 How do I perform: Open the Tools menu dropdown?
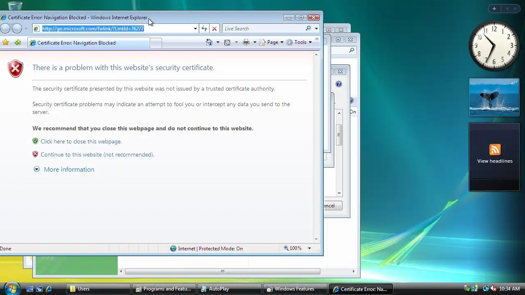tap(299, 42)
